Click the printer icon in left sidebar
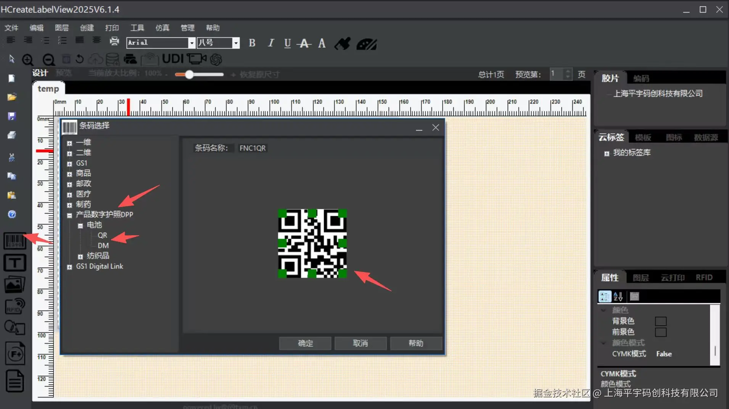This screenshot has width=729, height=409. [x=11, y=135]
